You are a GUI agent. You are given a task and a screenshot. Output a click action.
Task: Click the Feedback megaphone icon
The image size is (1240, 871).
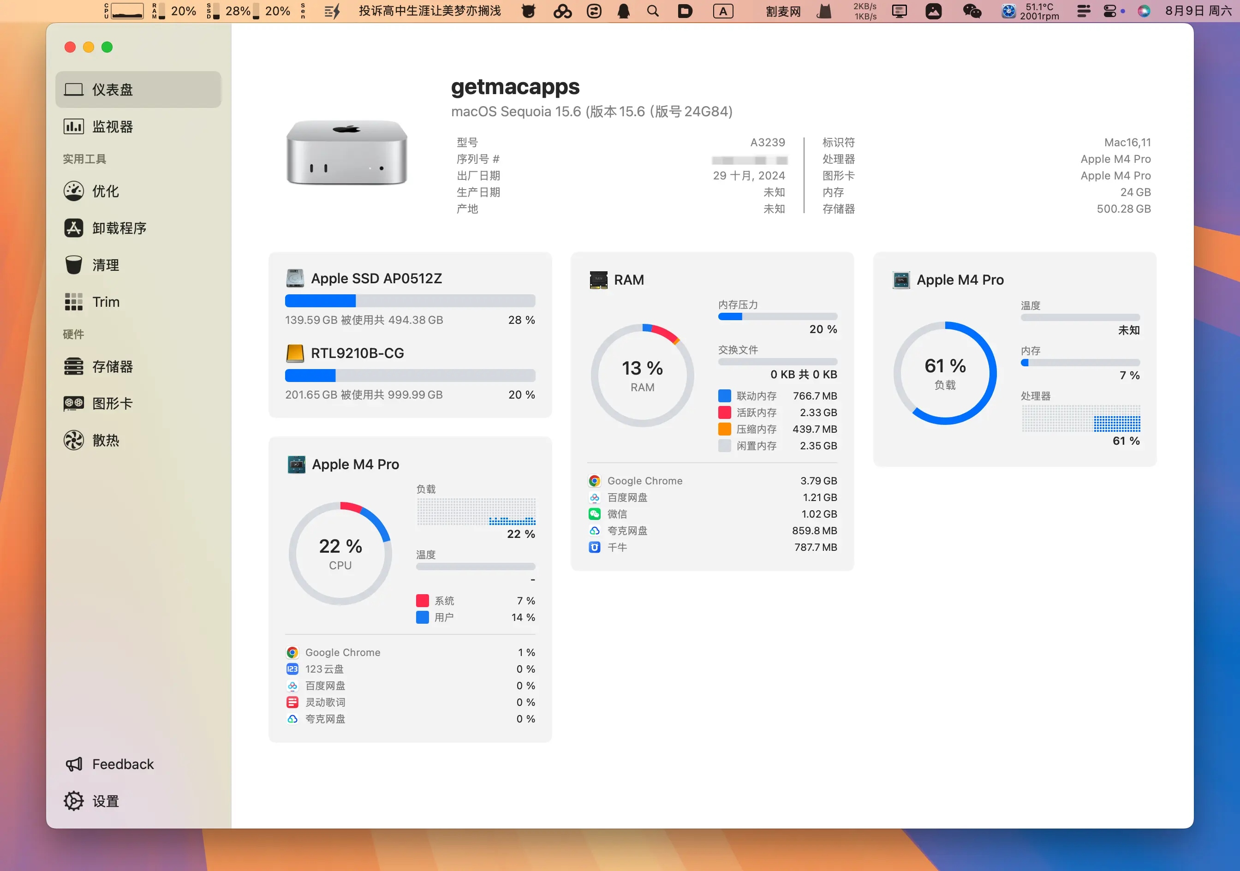pyautogui.click(x=73, y=764)
